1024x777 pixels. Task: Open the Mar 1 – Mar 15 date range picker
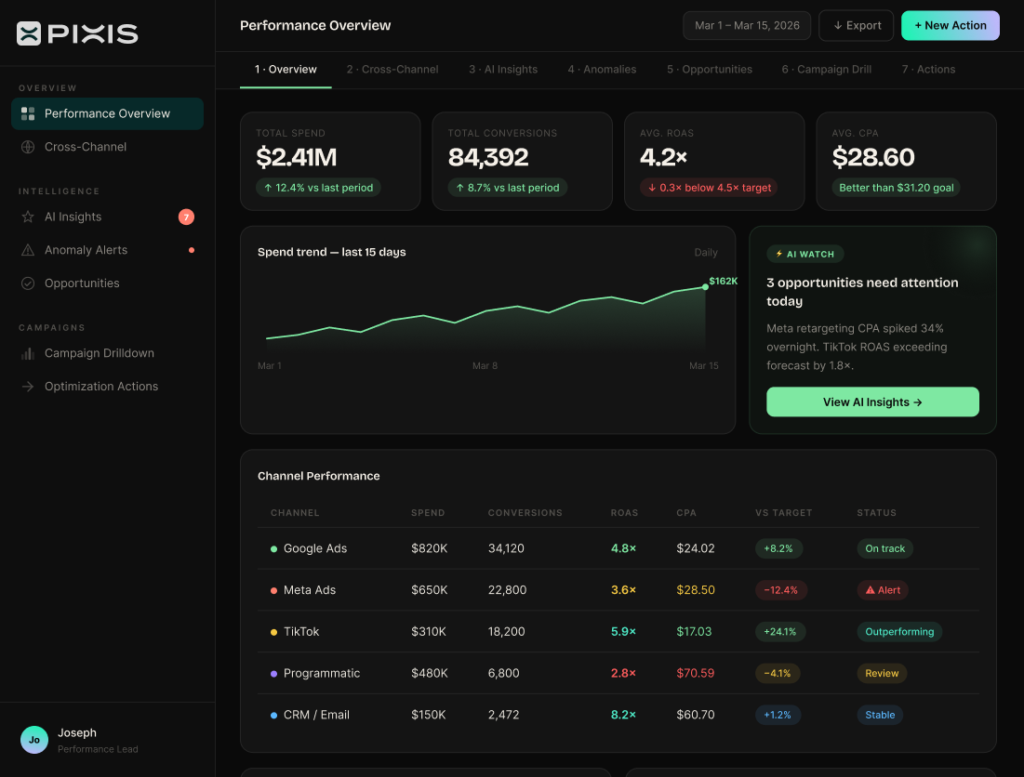pos(747,26)
